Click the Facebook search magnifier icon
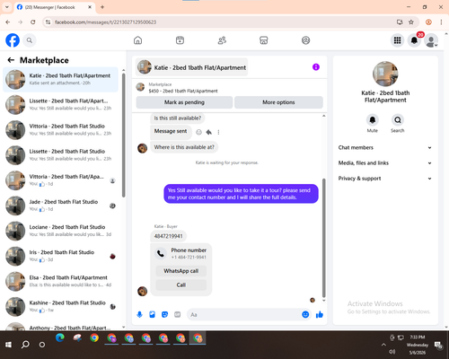 (30, 40)
